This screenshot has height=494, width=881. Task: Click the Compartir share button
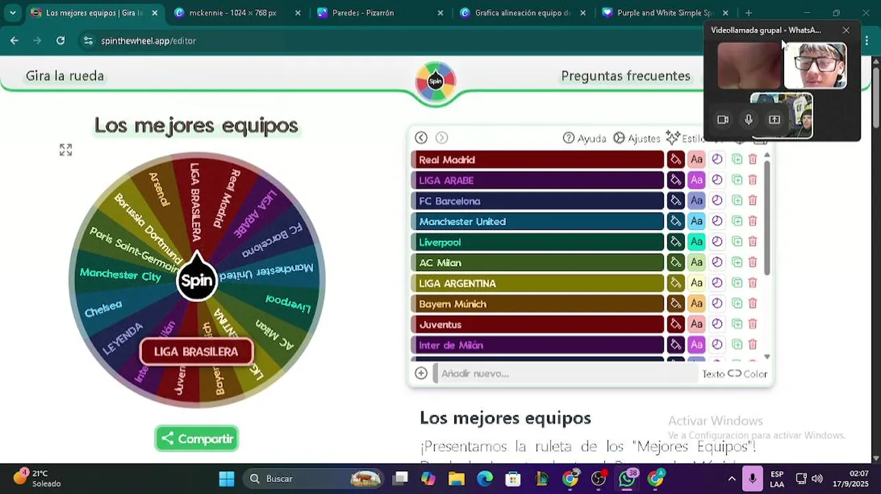pyautogui.click(x=197, y=438)
